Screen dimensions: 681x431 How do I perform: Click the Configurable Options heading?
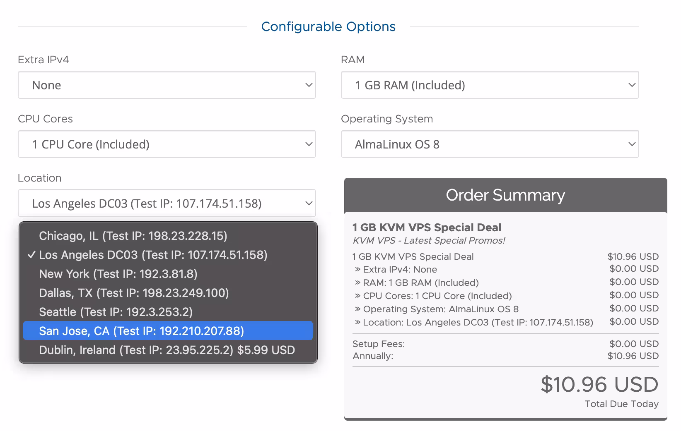click(328, 27)
